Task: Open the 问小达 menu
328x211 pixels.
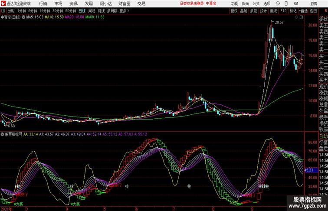Action: click(x=105, y=3)
